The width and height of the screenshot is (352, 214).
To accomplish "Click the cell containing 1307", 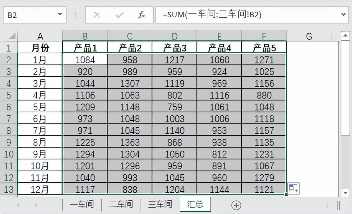I will click(130, 83).
